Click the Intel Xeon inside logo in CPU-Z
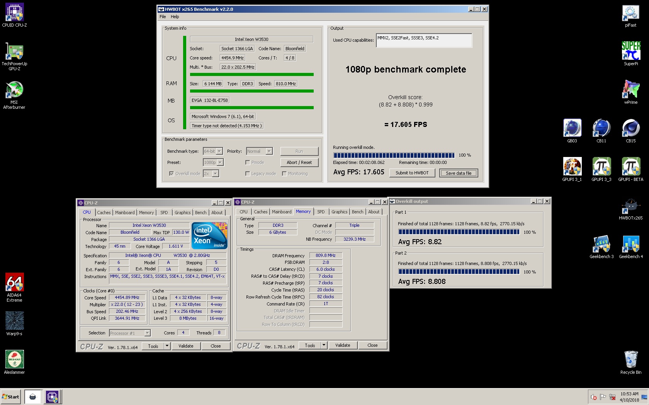The width and height of the screenshot is (649, 405). coord(209,235)
